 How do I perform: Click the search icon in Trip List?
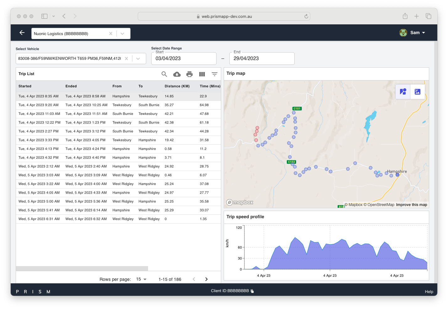tap(164, 74)
